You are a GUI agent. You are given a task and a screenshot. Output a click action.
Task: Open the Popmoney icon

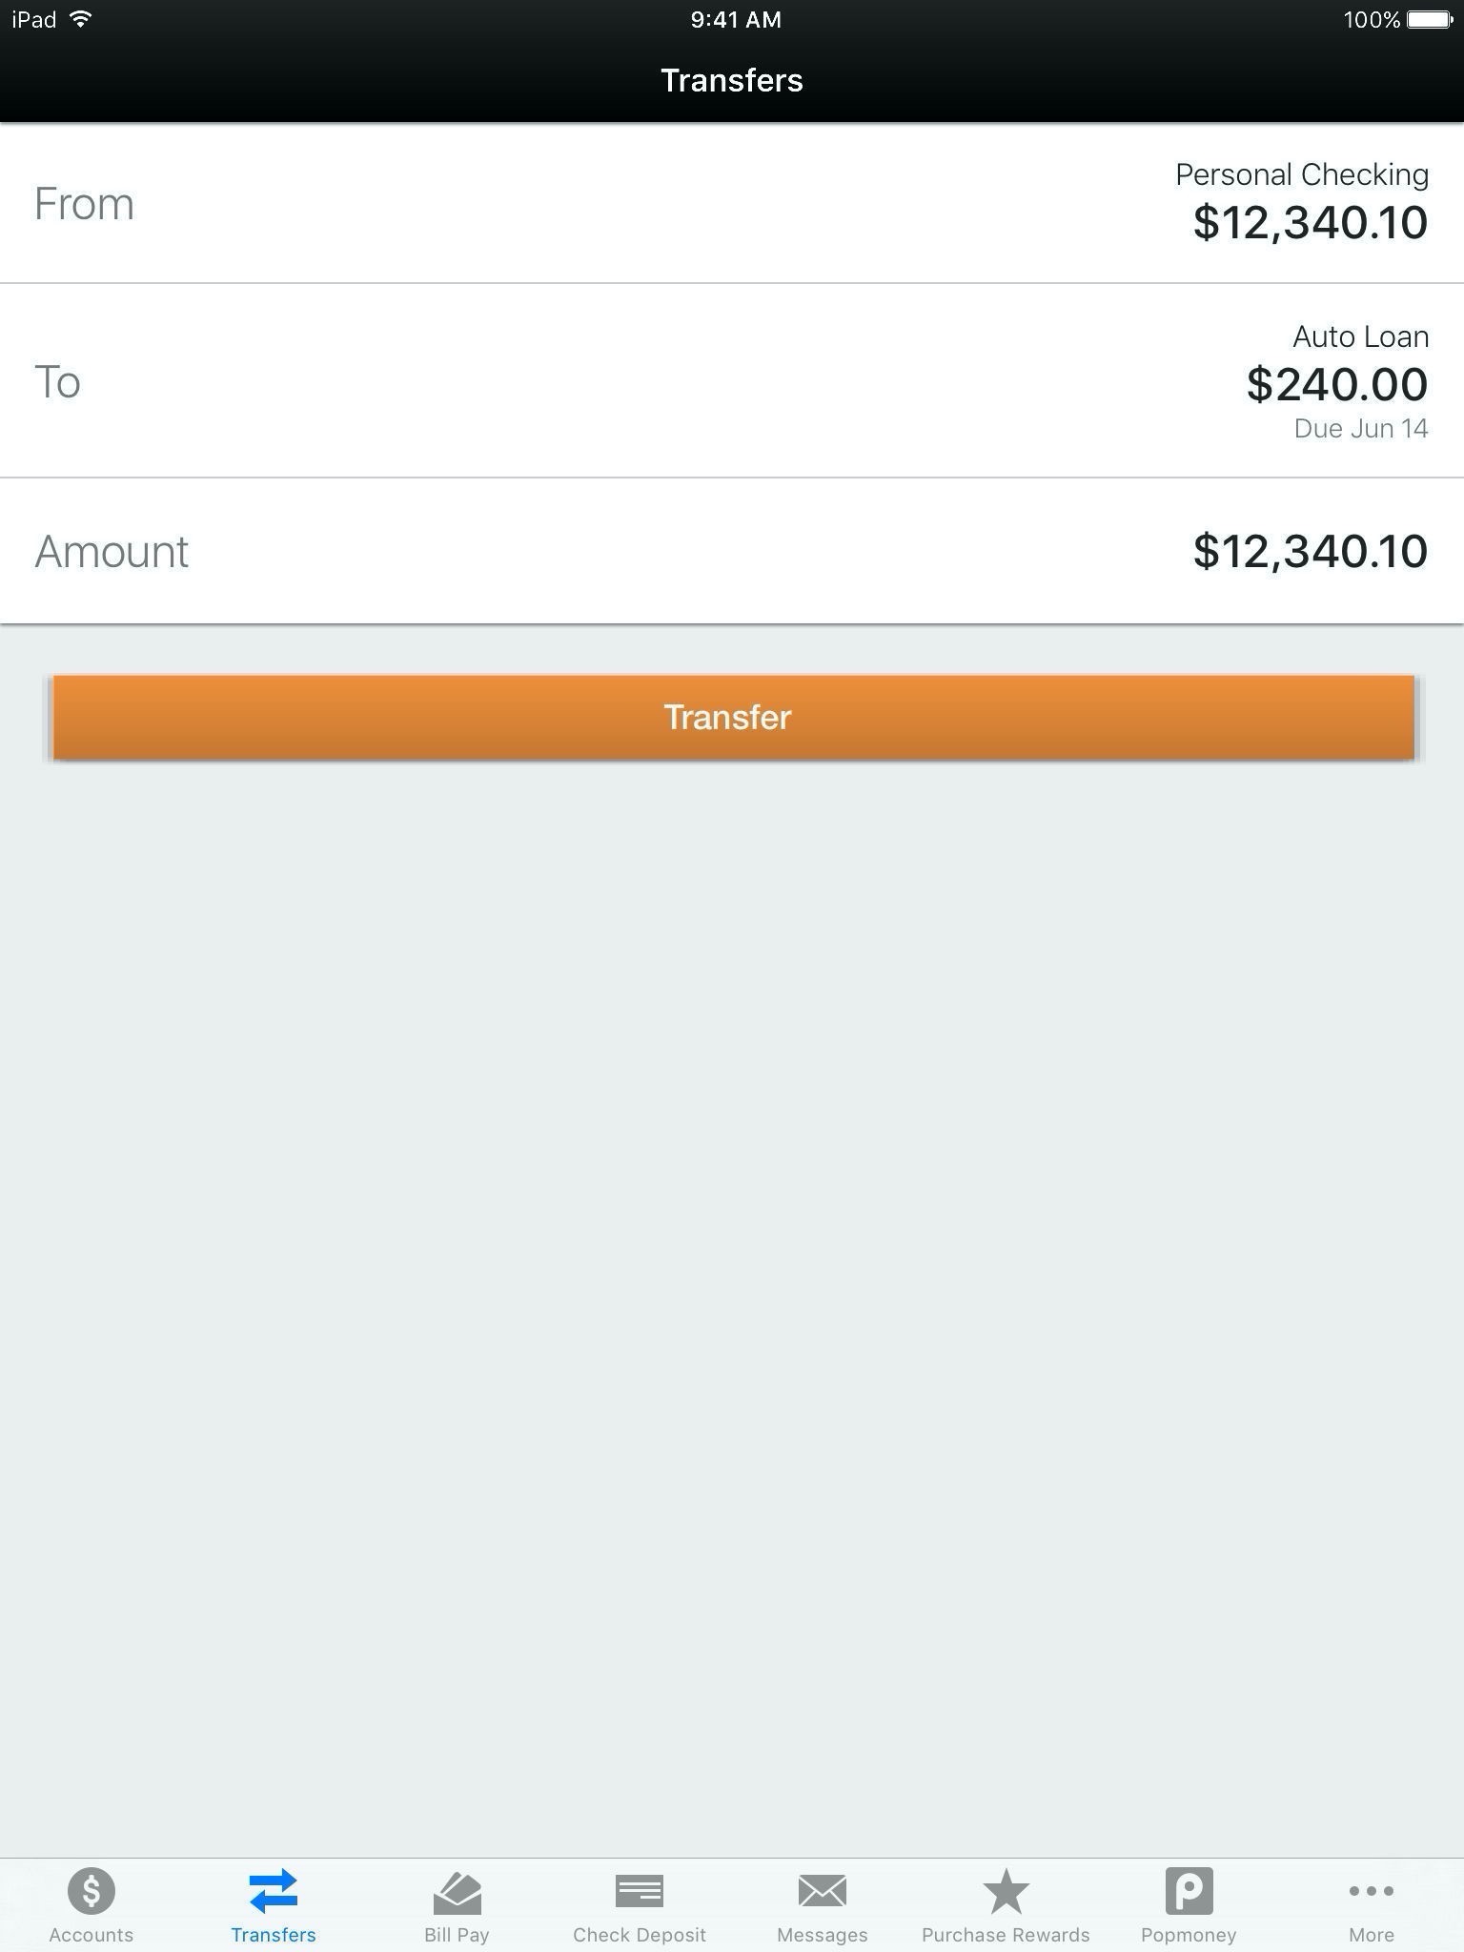pos(1189,1890)
